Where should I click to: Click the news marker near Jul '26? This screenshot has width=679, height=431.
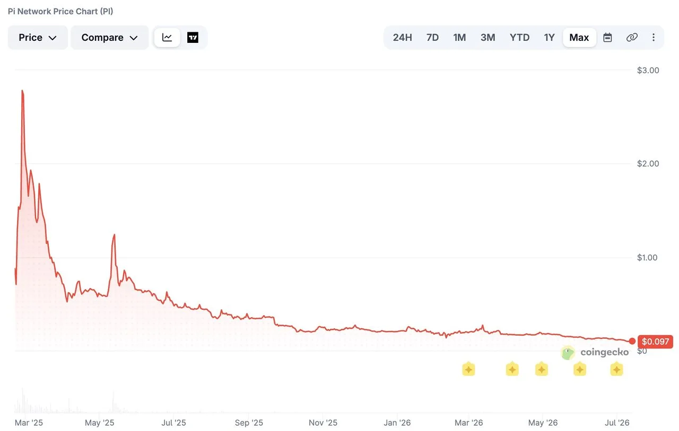coord(616,369)
